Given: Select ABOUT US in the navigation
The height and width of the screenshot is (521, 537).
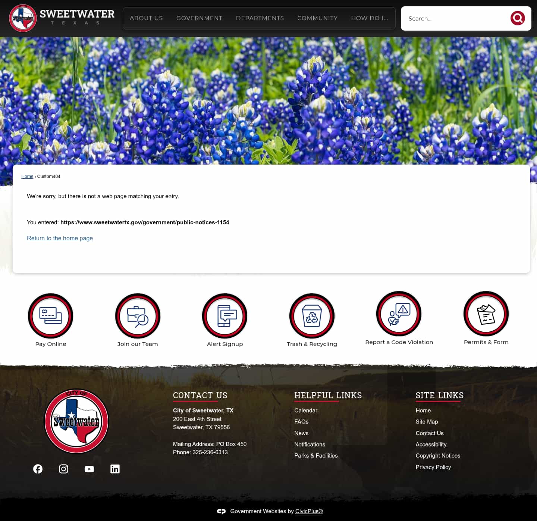Looking at the screenshot, I should [x=146, y=18].
